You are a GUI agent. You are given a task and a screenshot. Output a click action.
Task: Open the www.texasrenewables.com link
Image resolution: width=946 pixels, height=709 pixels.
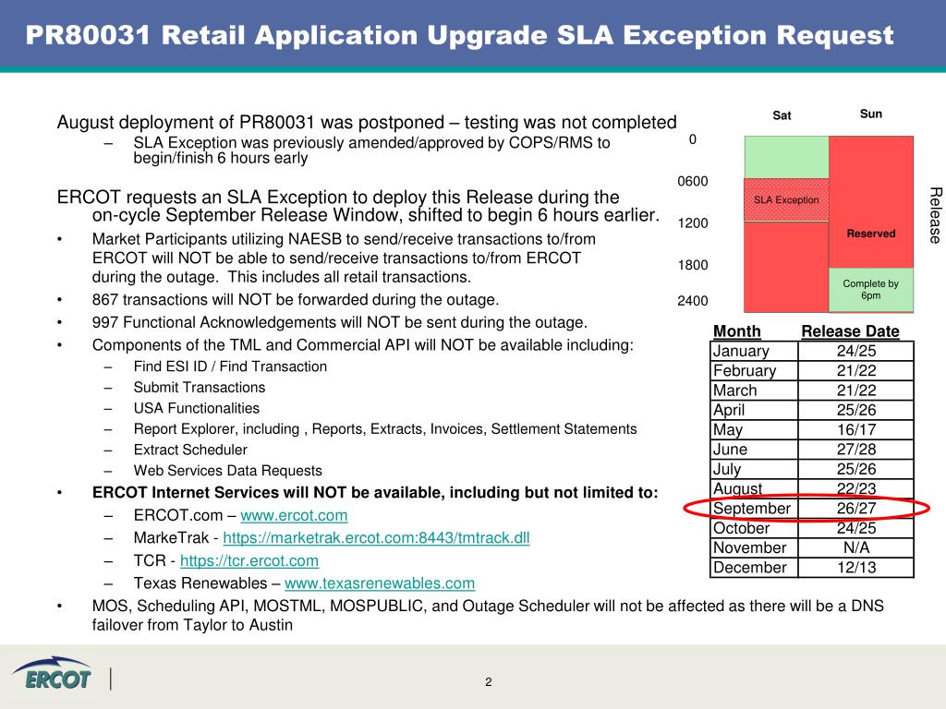tap(380, 583)
